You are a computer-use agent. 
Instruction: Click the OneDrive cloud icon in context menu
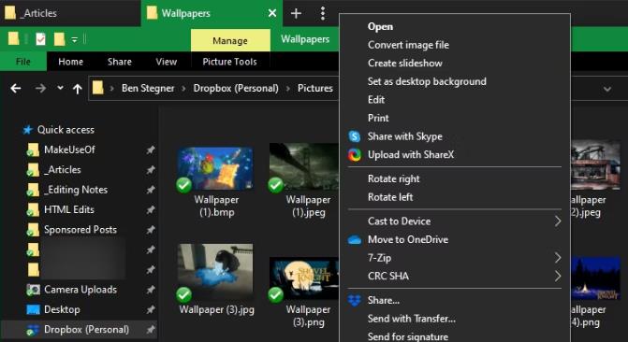pyautogui.click(x=355, y=240)
